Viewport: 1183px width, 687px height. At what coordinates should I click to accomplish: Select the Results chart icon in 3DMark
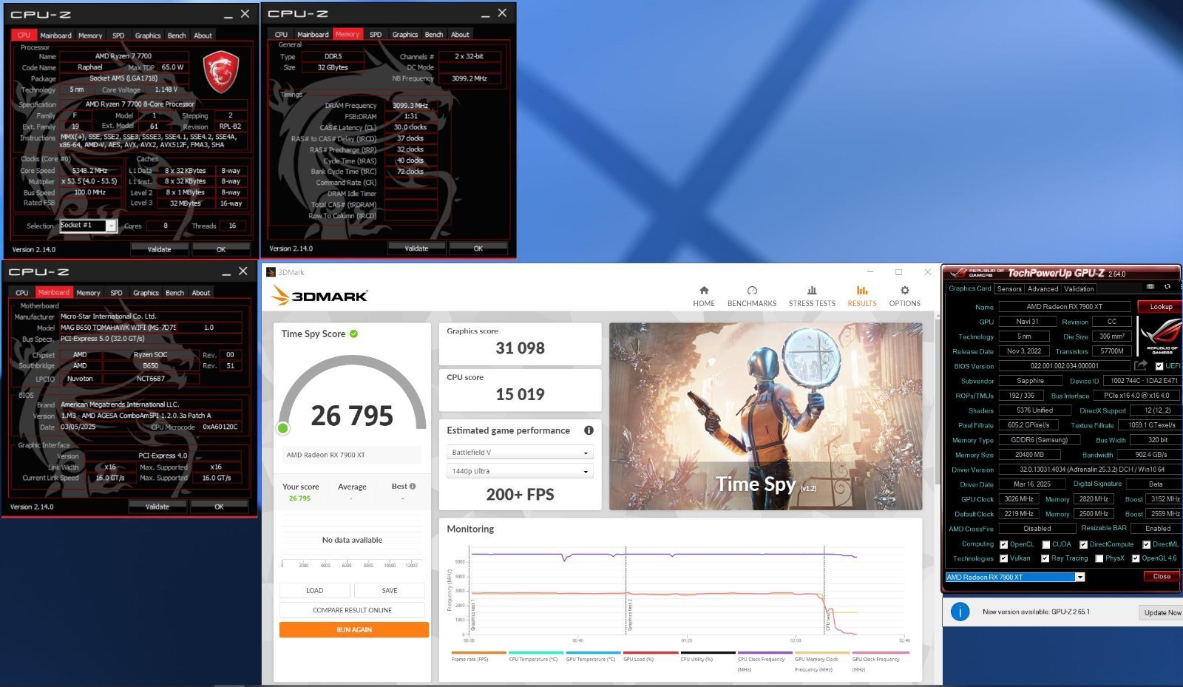[862, 291]
